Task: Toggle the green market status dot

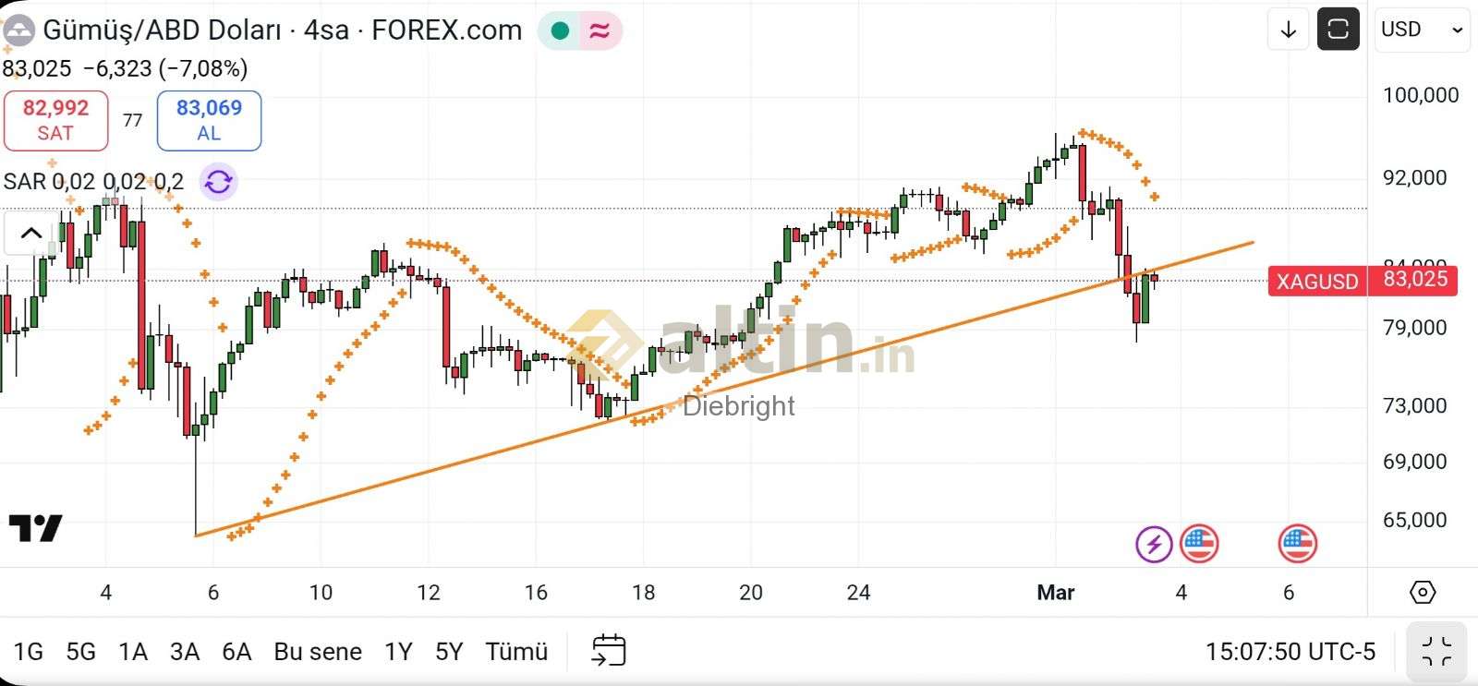Action: tap(560, 30)
